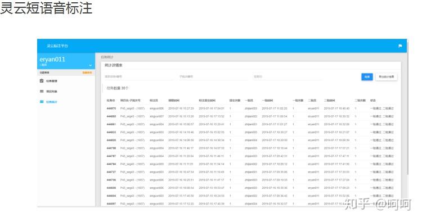Screen dimensions: 422x222
Task: Expand the eryan011 account dropdown chevron
Action: pyautogui.click(x=91, y=65)
